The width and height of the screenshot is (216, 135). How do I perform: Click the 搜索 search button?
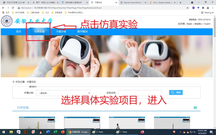[176, 92]
